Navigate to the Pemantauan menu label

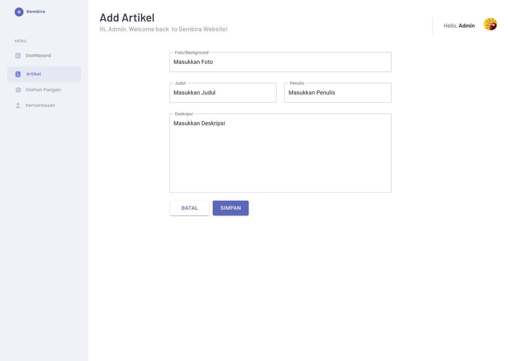pyautogui.click(x=40, y=105)
